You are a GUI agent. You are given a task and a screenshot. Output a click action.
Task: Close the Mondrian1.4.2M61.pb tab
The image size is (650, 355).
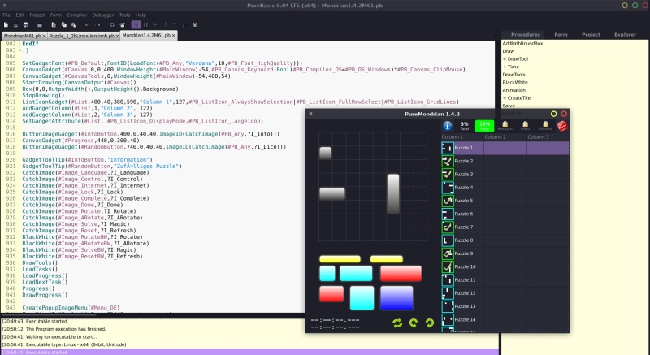[x=174, y=36]
